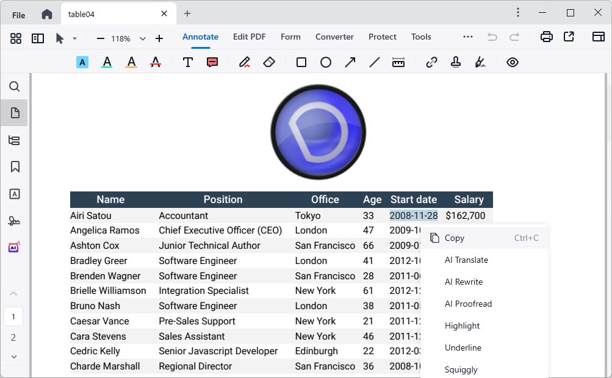Select the eraser tool
The width and height of the screenshot is (612, 378).
pos(269,62)
